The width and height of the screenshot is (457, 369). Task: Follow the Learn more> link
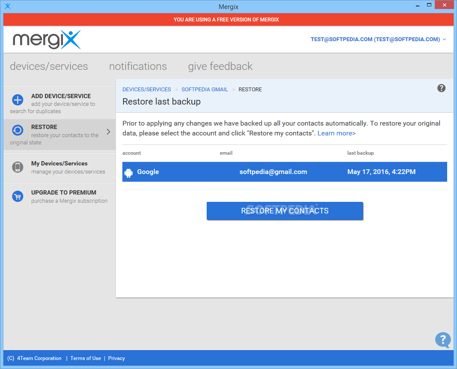[337, 133]
